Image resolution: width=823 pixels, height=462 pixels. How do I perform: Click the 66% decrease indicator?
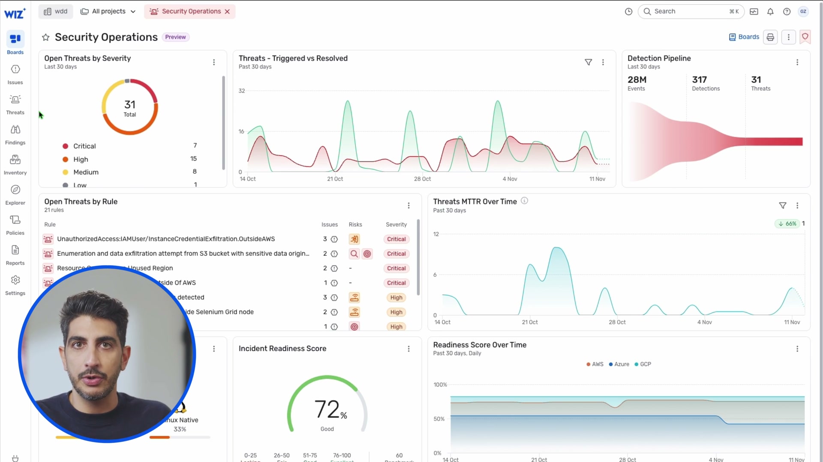click(787, 224)
